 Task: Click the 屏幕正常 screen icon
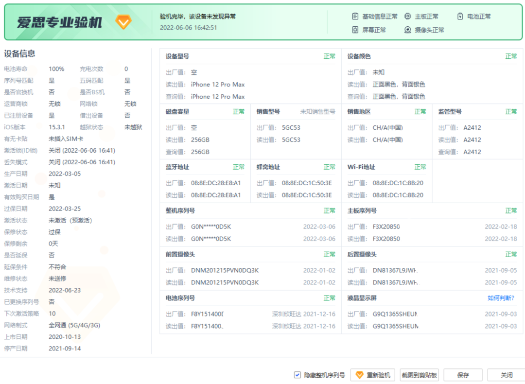coord(355,30)
